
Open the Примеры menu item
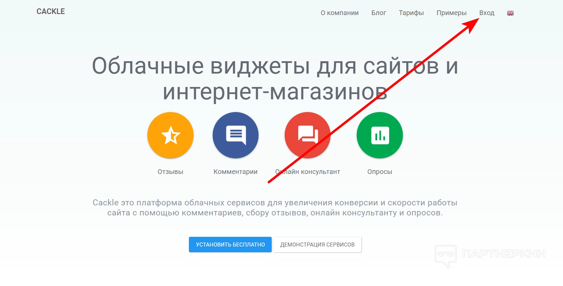point(451,13)
